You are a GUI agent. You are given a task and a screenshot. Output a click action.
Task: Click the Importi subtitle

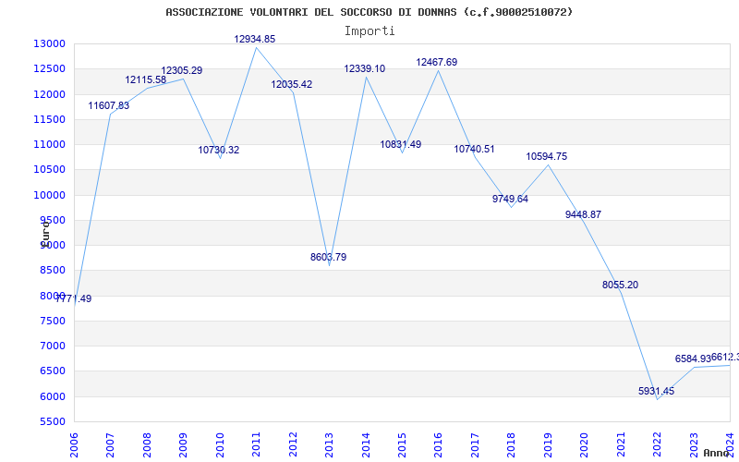[369, 31]
